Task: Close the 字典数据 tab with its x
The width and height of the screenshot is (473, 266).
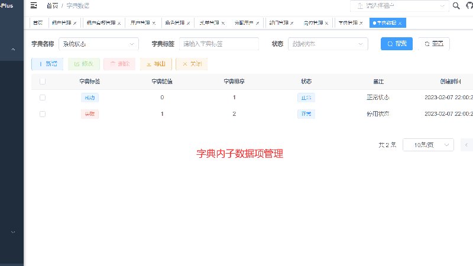Action: point(400,23)
